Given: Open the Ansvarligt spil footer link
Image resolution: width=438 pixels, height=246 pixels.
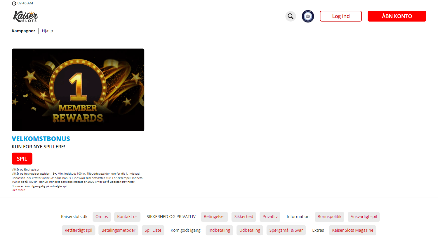Looking at the screenshot, I should click(x=364, y=217).
